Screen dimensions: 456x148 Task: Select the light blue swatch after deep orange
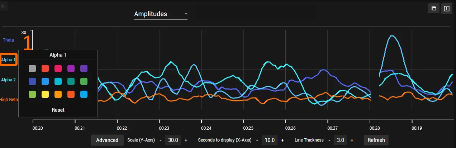[x=84, y=94]
